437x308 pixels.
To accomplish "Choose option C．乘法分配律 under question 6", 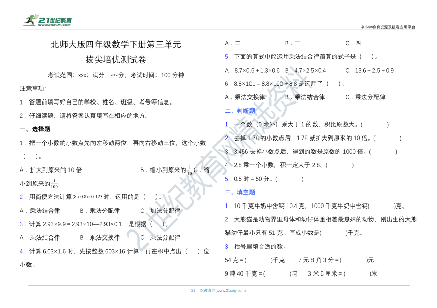I will pos(365,97).
